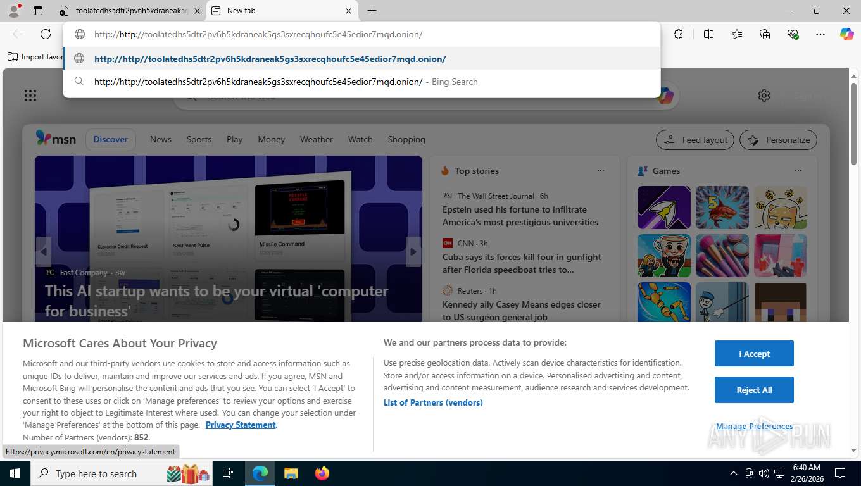Close the toolatedhs5dtr2 onion tab
The image size is (861, 486).
197,11
